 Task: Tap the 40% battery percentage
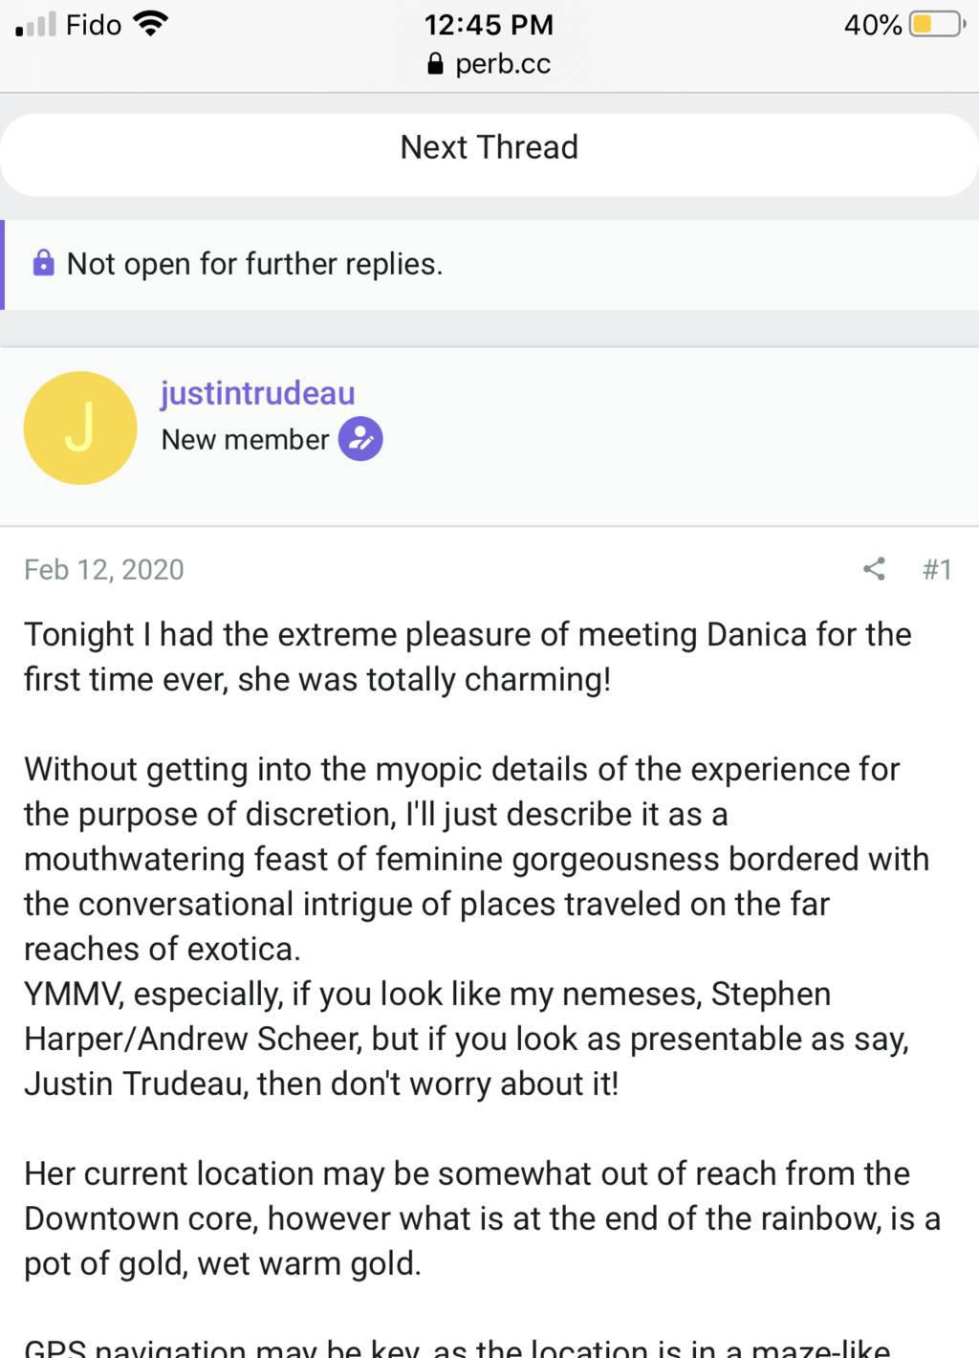click(872, 24)
